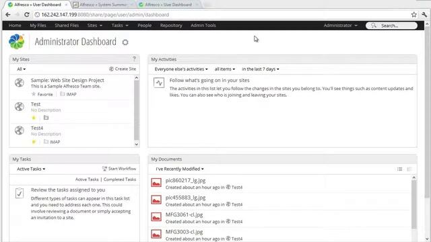
Task: Click Active Tasks link beside Completed Tasks
Action: [x=87, y=179]
